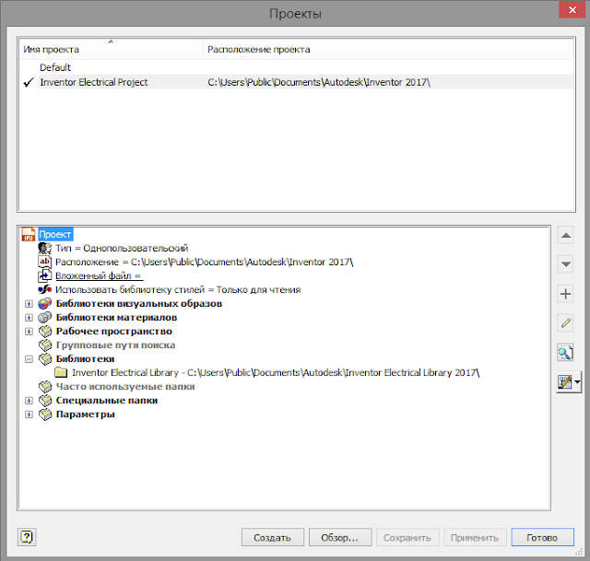Select the Проект root node
This screenshot has height=561, width=590.
click(x=55, y=234)
